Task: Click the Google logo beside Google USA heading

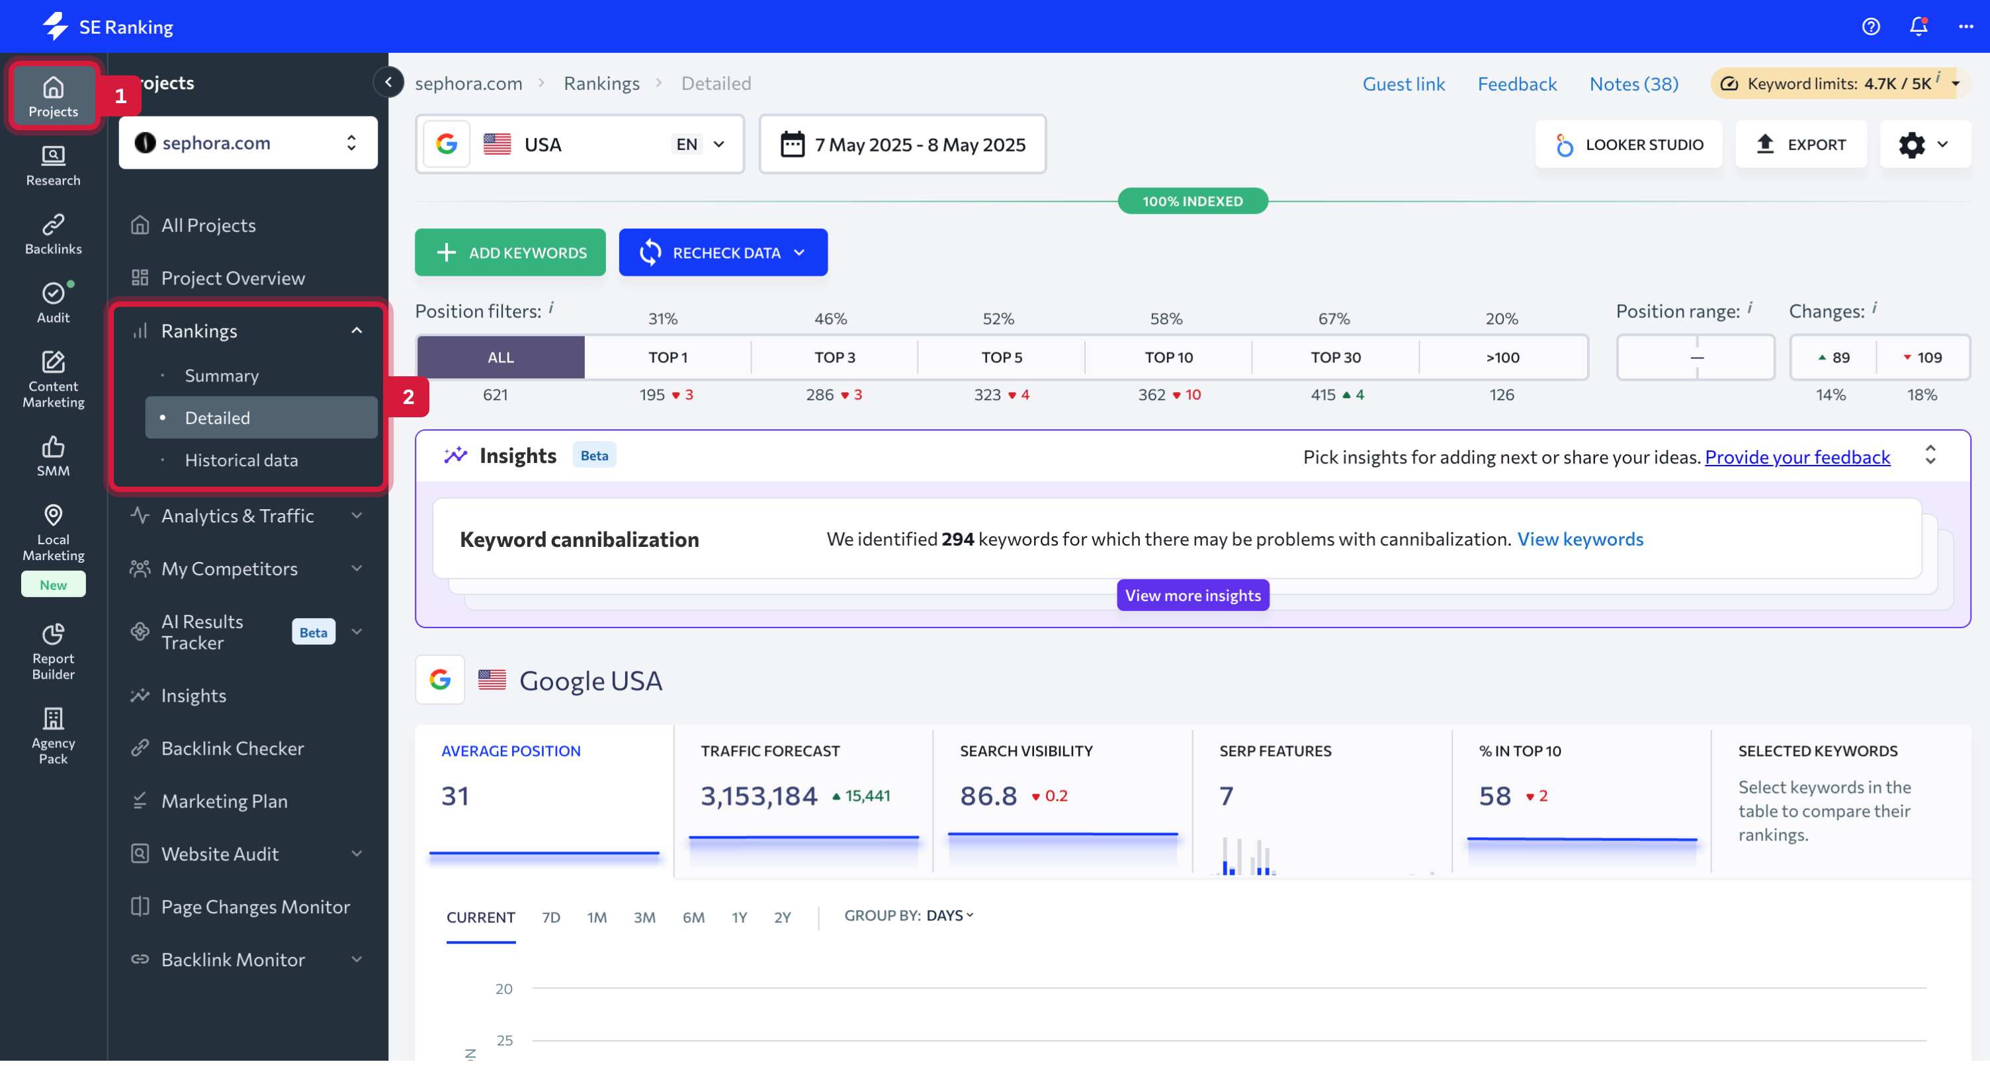Action: pyautogui.click(x=439, y=680)
